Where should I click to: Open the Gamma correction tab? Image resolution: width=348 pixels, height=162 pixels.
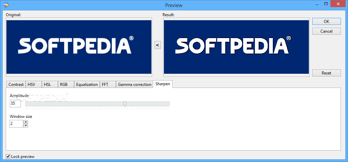tap(135, 85)
